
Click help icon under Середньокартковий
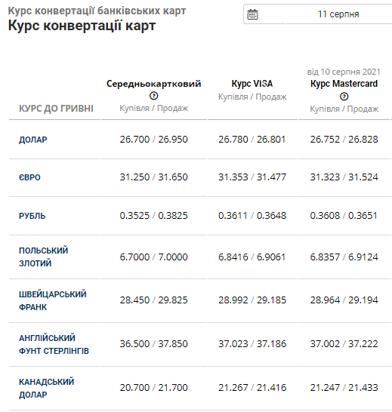pos(153,96)
